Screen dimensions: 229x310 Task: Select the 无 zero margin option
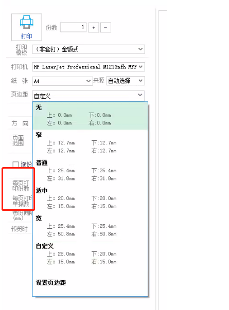90,116
